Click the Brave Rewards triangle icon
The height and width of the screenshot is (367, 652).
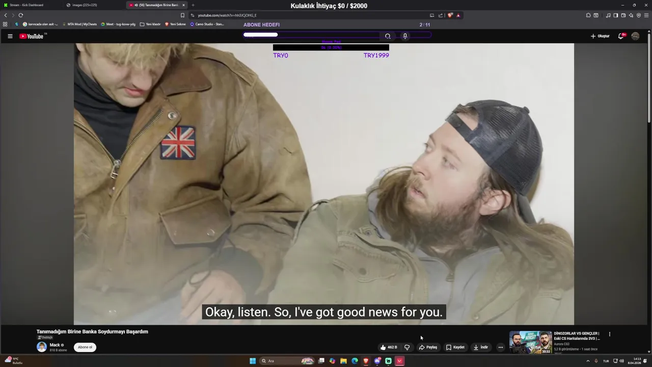click(x=458, y=15)
